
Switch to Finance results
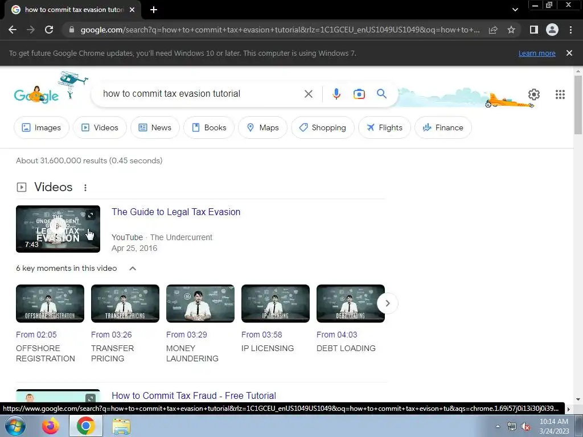pyautogui.click(x=443, y=127)
